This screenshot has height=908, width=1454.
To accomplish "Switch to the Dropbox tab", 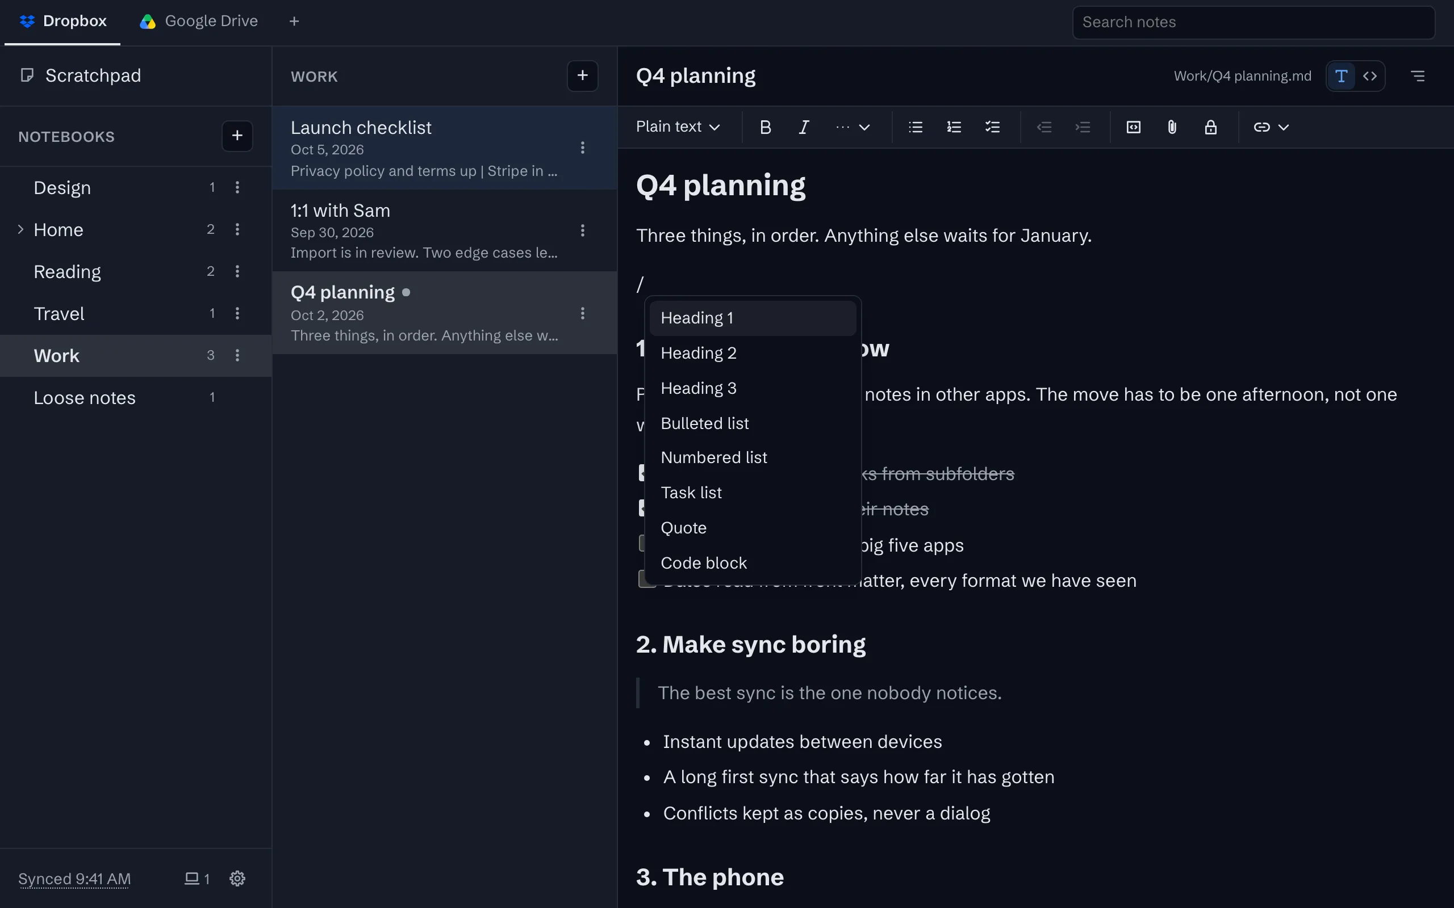I will 62,22.
